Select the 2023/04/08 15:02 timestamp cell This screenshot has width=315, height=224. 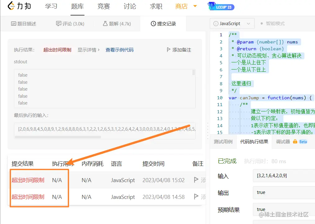point(163,180)
